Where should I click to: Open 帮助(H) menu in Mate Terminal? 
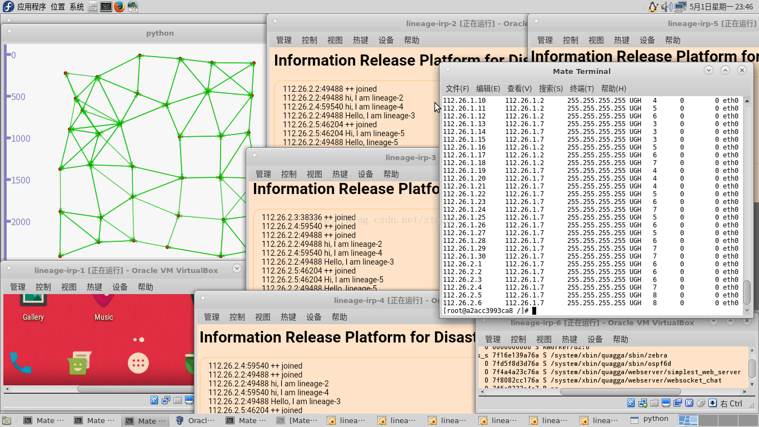tap(613, 88)
